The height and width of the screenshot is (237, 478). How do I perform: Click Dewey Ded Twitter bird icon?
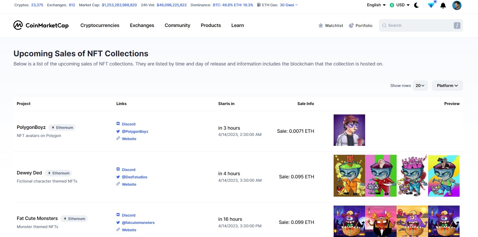118,177
